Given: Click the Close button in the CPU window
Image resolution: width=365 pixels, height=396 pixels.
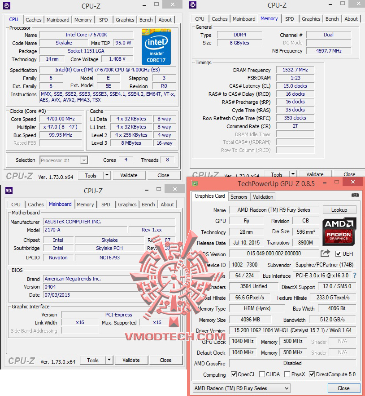Looking at the screenshot, I should pyautogui.click(x=163, y=175).
